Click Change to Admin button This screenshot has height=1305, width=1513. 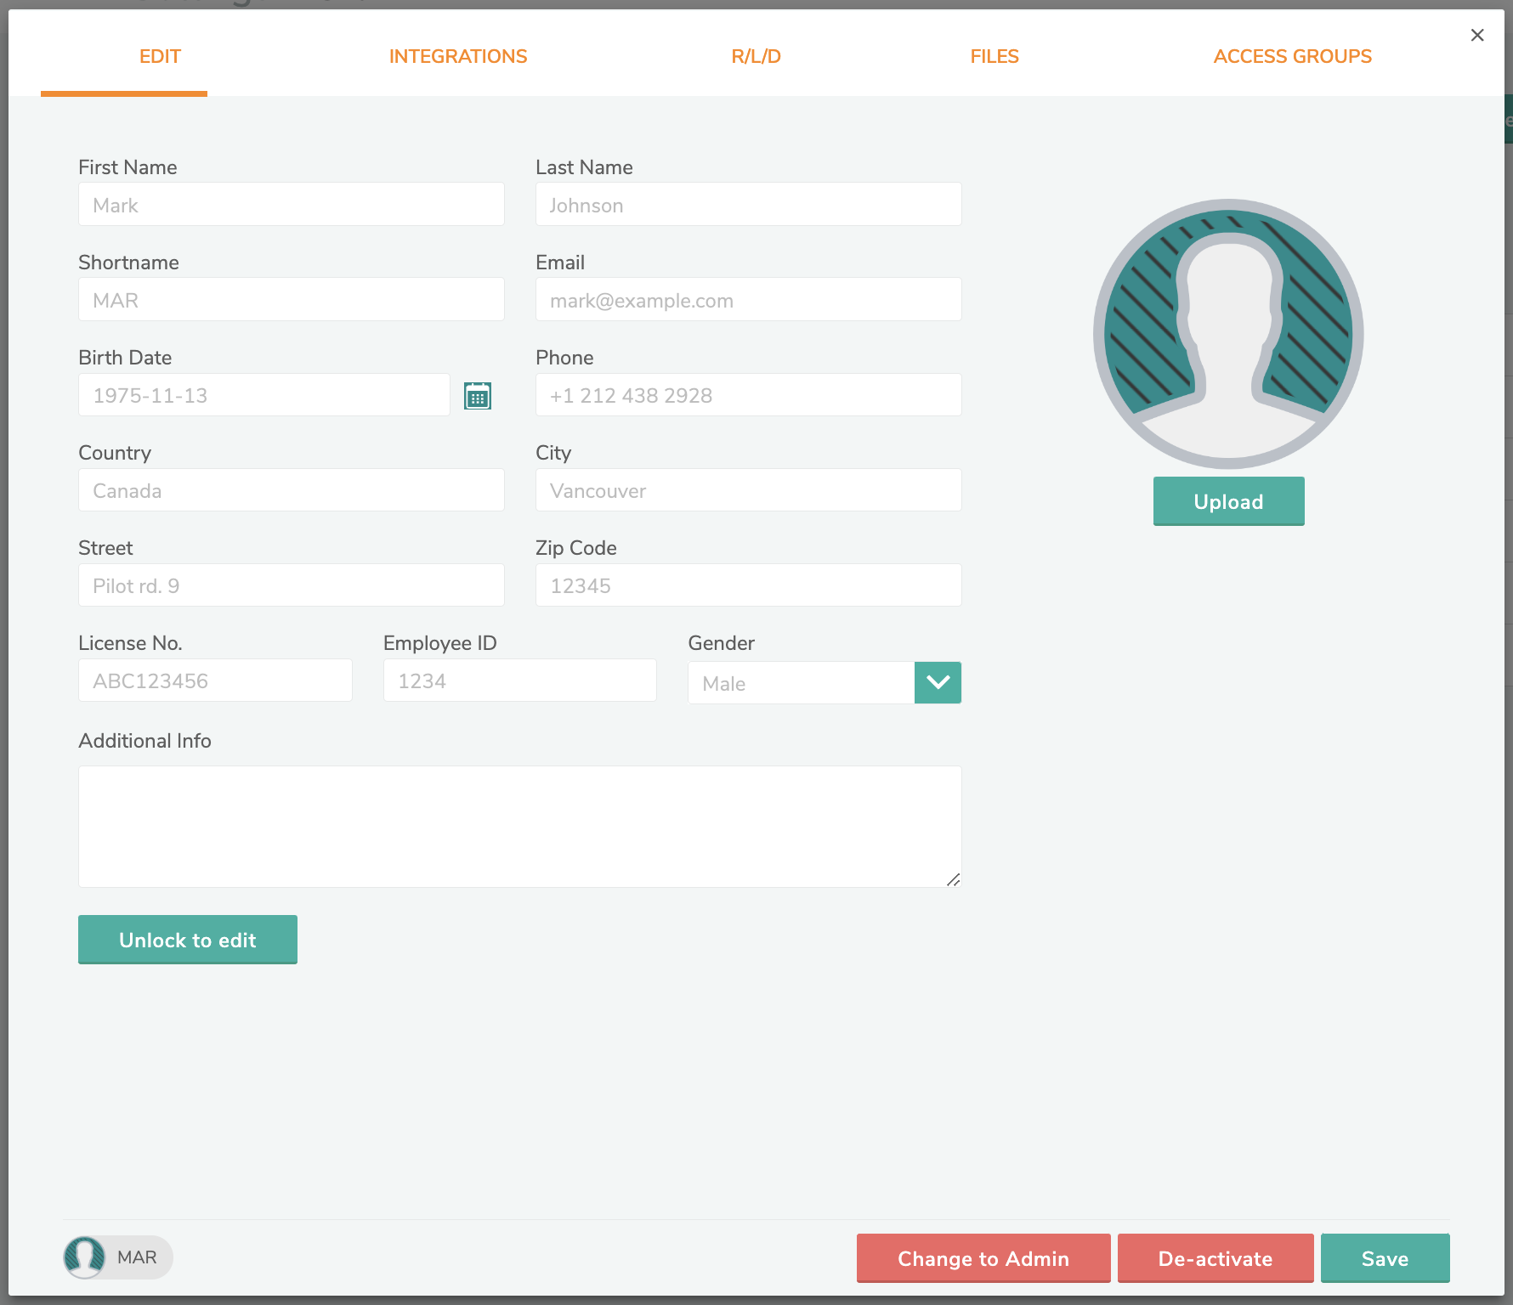[x=983, y=1258]
